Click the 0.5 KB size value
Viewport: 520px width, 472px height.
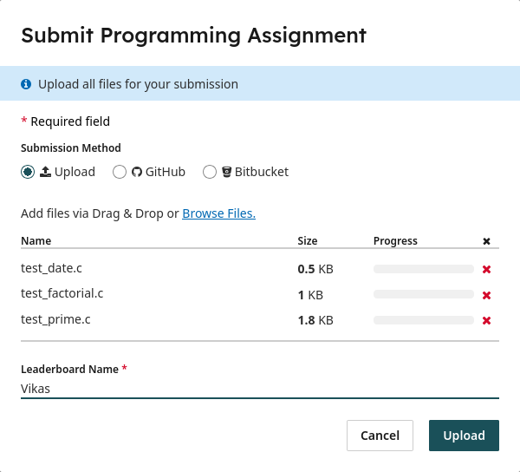point(315,269)
